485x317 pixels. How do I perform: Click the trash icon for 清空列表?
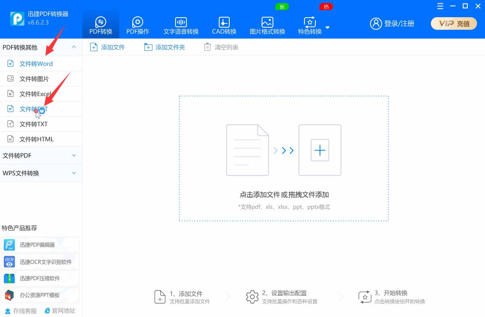[207, 47]
